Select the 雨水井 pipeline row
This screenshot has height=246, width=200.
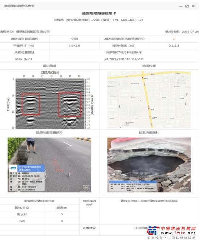39,215
